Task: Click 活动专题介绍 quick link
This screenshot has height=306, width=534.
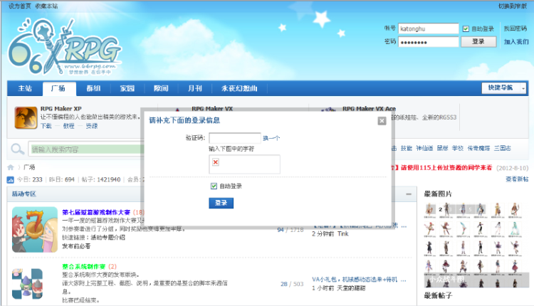Action: click(108, 237)
